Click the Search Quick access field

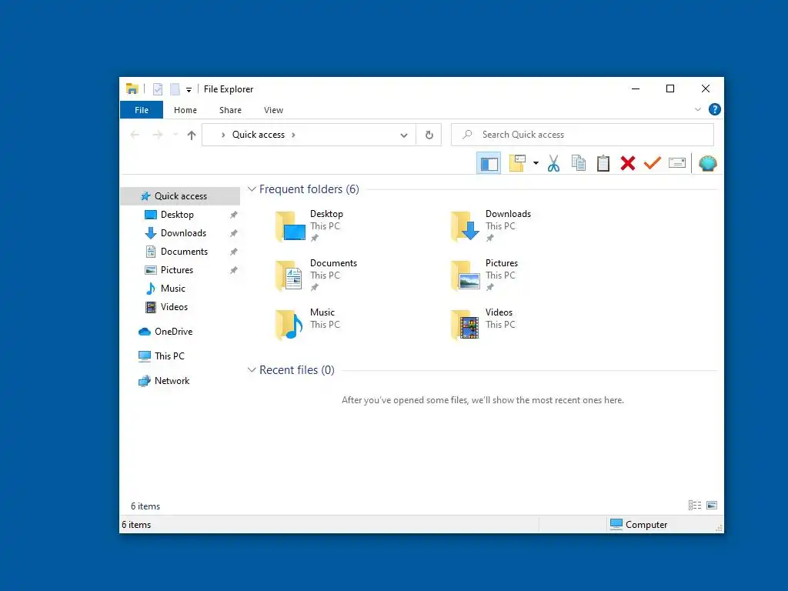coord(583,135)
